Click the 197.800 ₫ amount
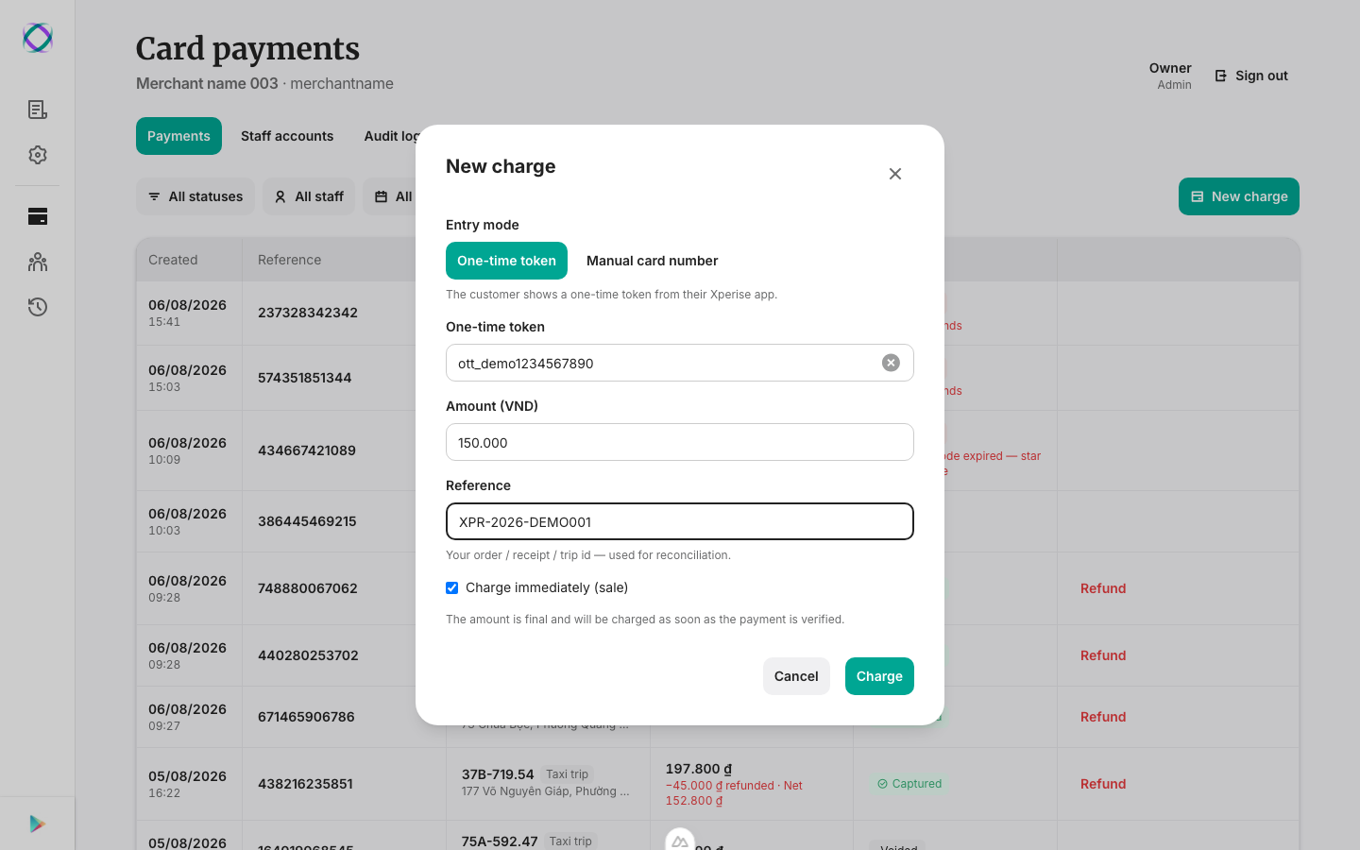1360x850 pixels. pos(699,769)
